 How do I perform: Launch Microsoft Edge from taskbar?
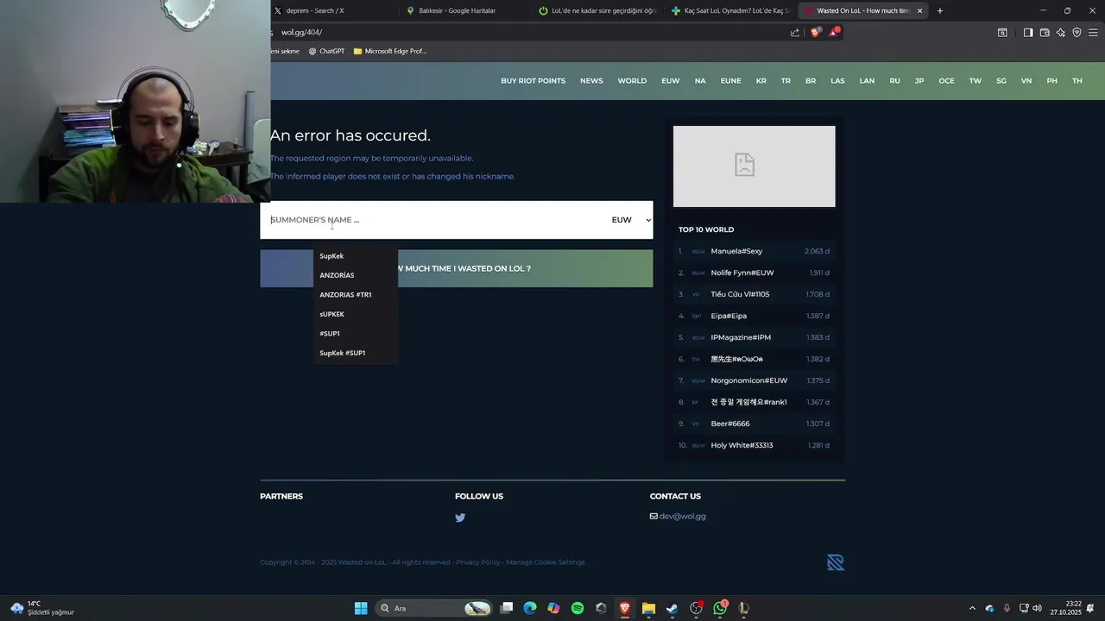(530, 608)
